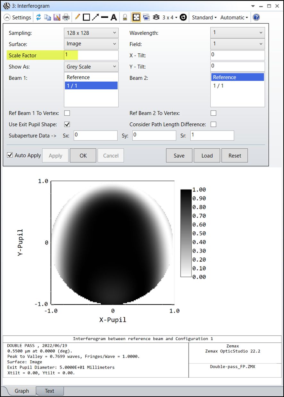
Task: Click the Reset button
Action: (x=235, y=155)
